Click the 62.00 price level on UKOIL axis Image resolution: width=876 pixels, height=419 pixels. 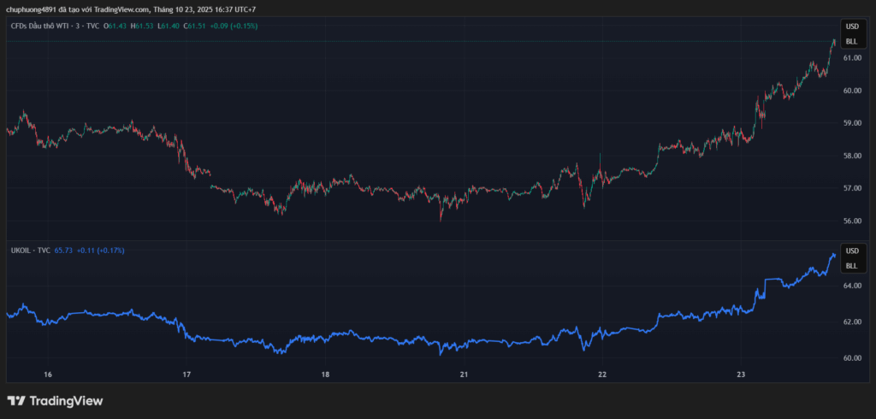[x=852, y=322]
